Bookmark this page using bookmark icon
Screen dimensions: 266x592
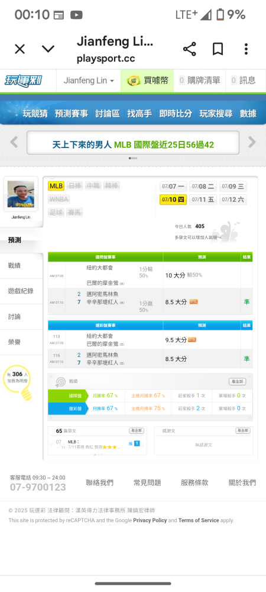pyautogui.click(x=218, y=49)
